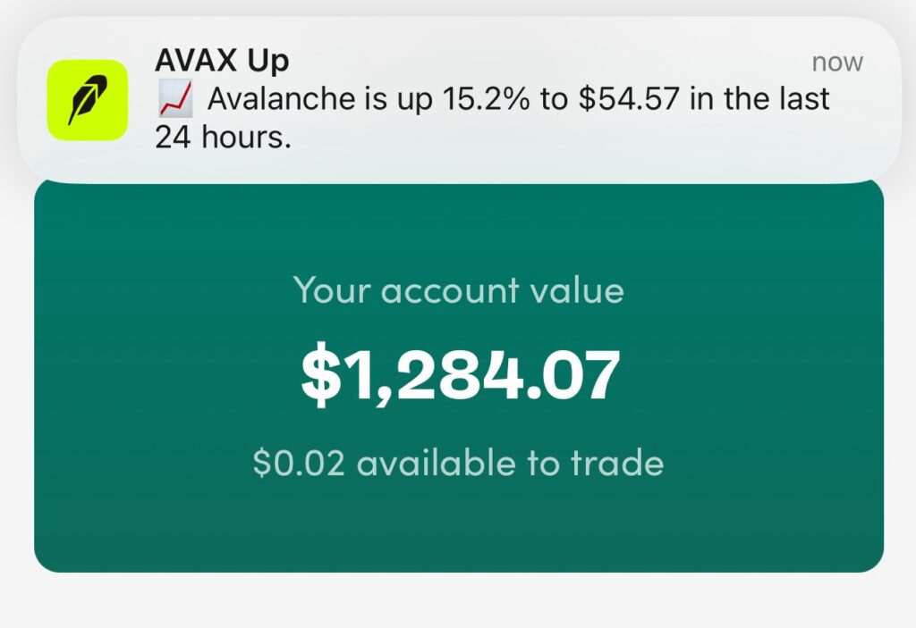Viewport: 916px width, 628px height.
Task: Click the dollar sign of the account value
Action: (321, 374)
